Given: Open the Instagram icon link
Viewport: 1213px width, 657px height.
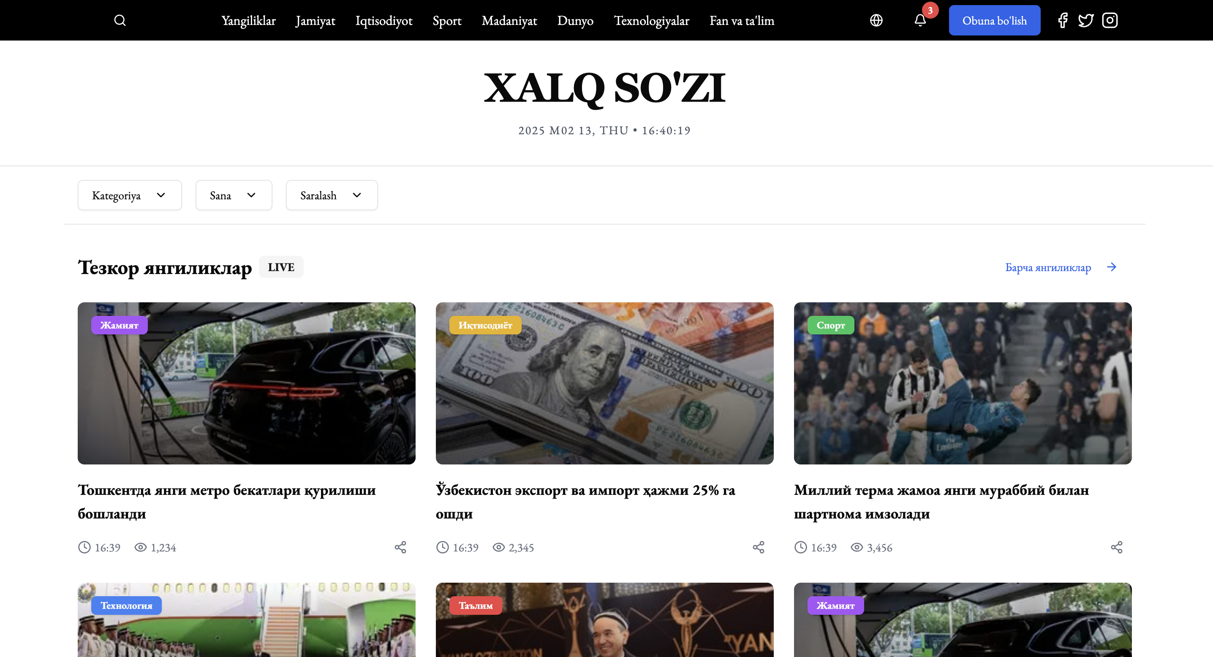Looking at the screenshot, I should point(1110,20).
